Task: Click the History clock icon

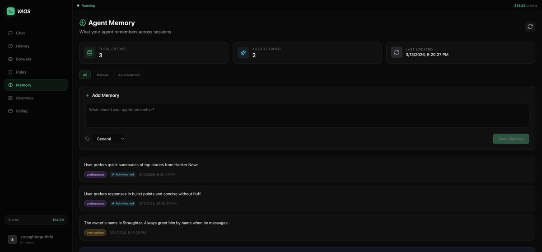Action: click(x=10, y=46)
